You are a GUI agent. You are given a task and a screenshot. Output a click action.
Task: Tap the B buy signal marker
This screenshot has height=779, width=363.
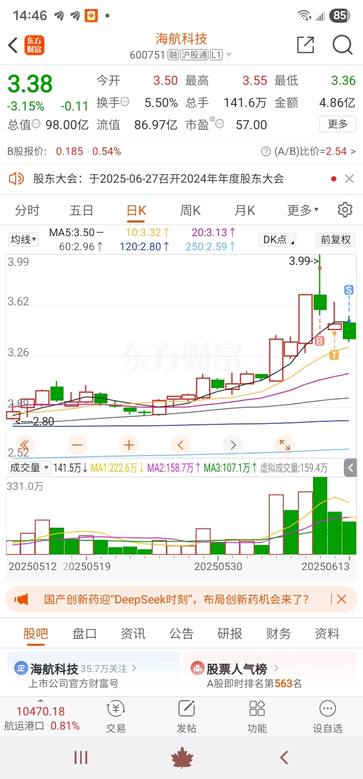coord(319,342)
